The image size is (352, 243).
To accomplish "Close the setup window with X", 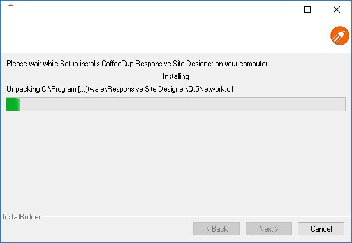I will 337,10.
